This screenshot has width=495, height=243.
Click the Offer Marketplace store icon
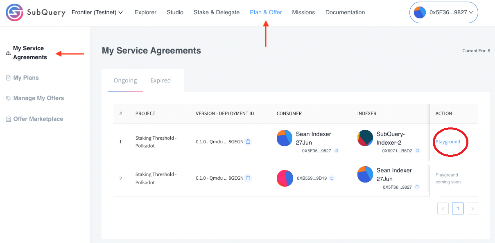8,119
